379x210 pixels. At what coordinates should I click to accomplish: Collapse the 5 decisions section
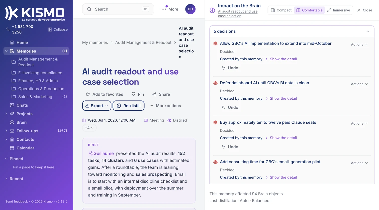pos(368,31)
